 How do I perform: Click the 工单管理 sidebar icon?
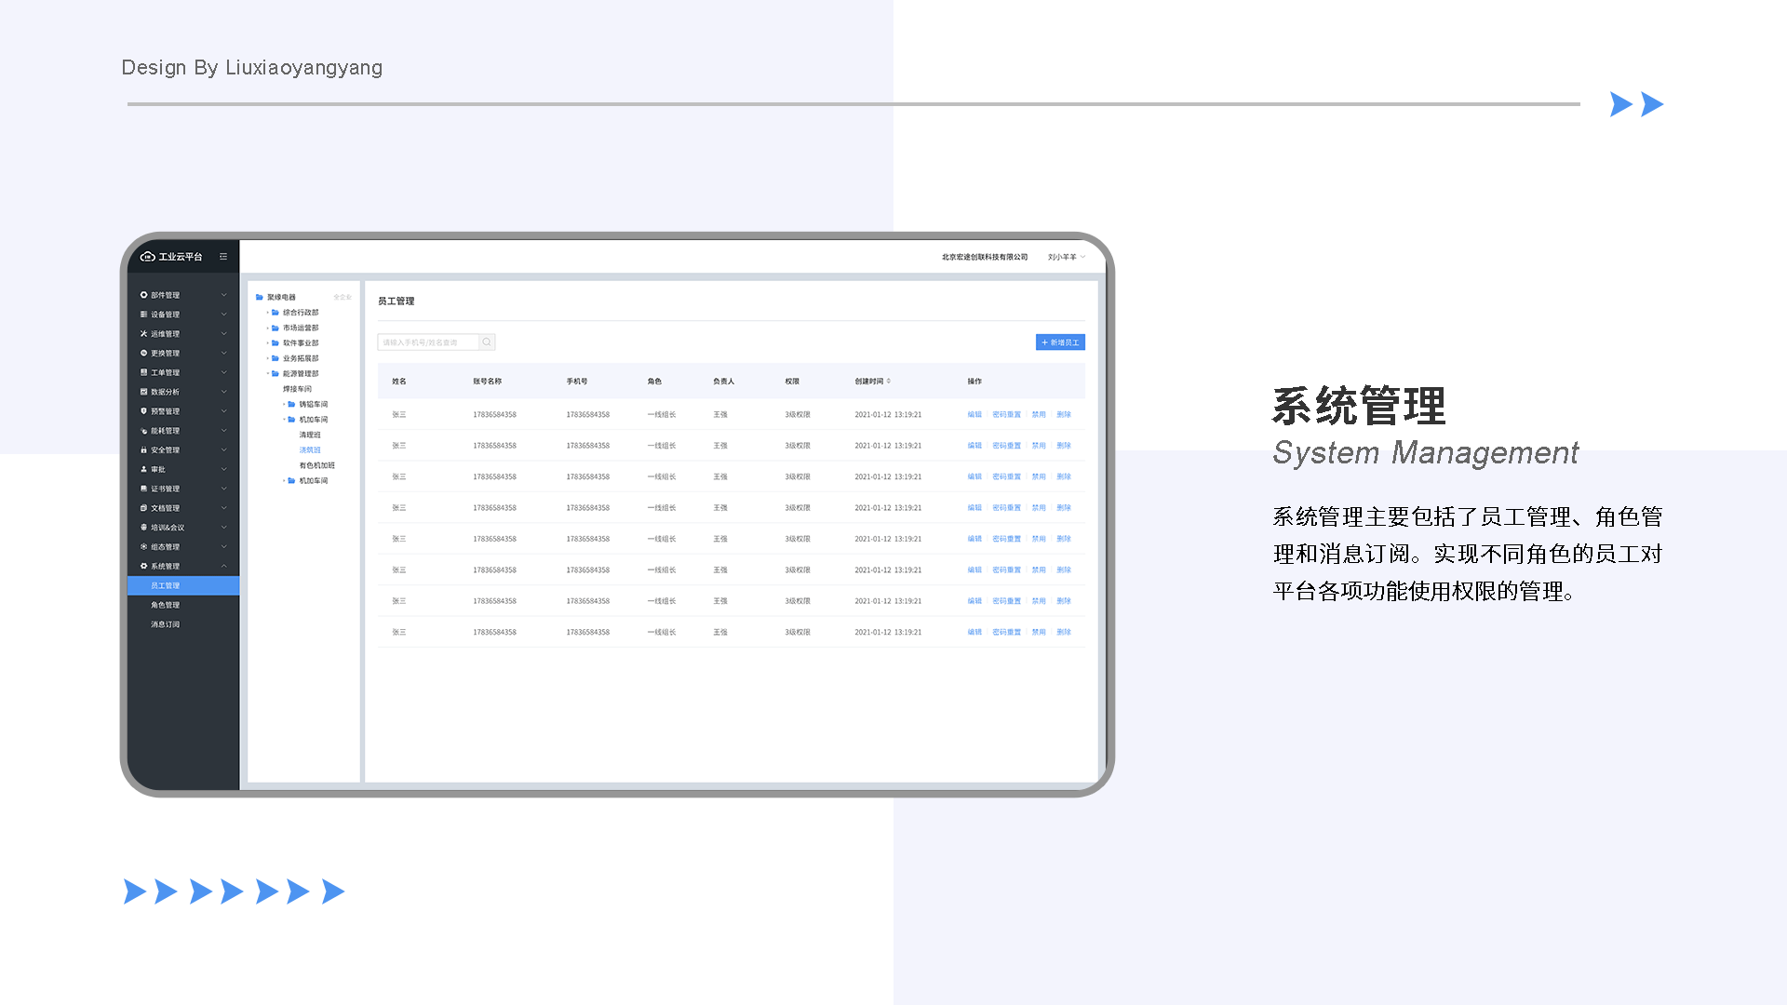[144, 372]
